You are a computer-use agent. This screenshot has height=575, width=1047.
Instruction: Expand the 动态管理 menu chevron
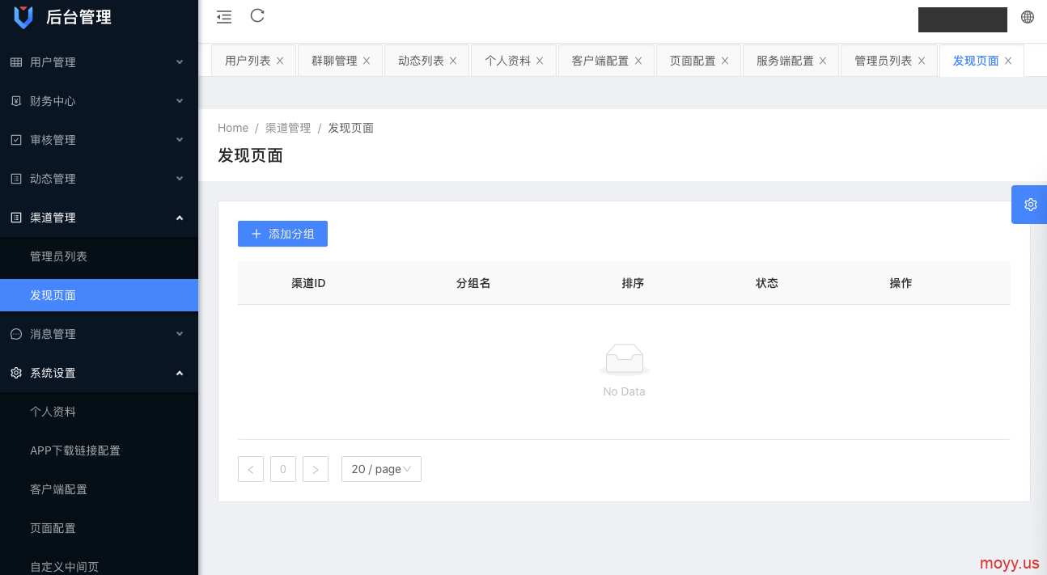click(x=180, y=179)
